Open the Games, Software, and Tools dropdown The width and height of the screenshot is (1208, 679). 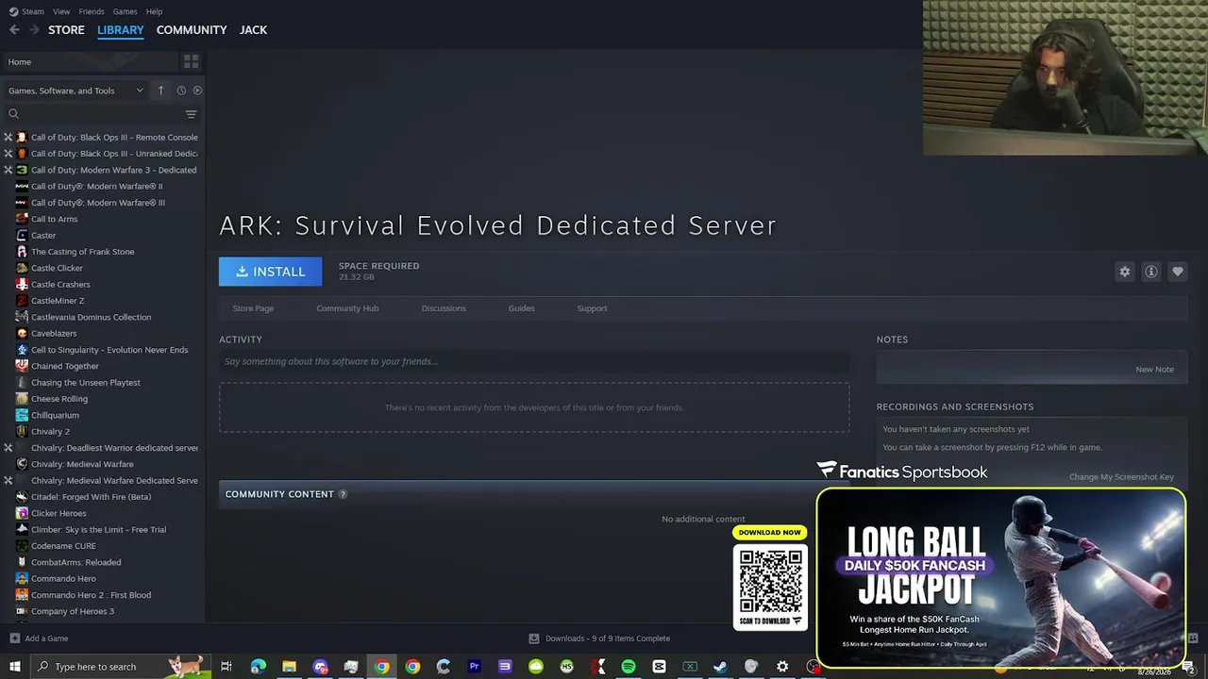click(75, 91)
